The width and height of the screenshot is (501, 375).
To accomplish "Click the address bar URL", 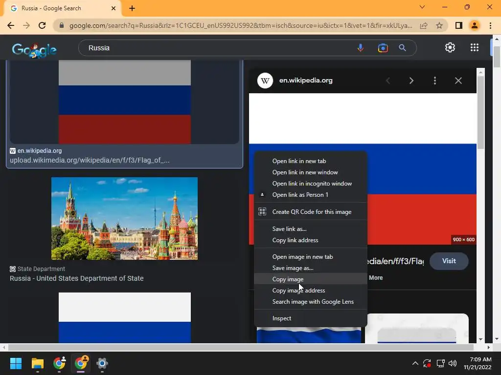I will coord(240,25).
